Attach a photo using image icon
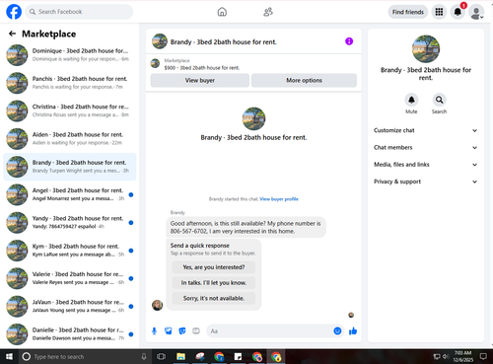 169,330
